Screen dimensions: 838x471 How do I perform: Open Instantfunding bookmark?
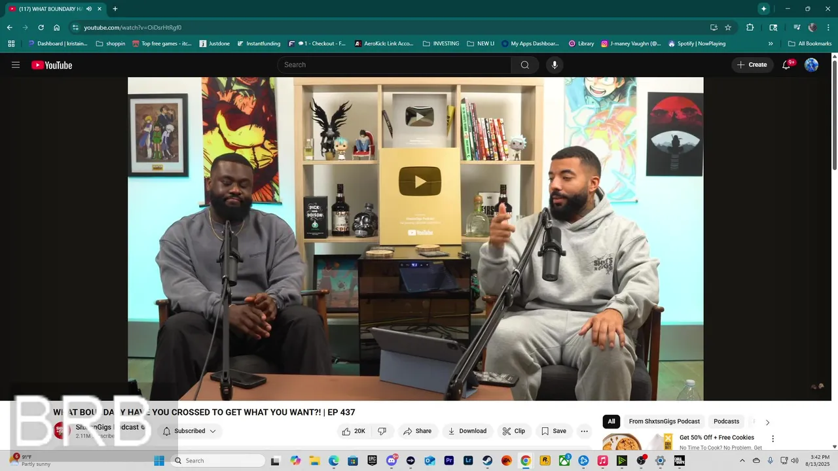click(x=258, y=44)
